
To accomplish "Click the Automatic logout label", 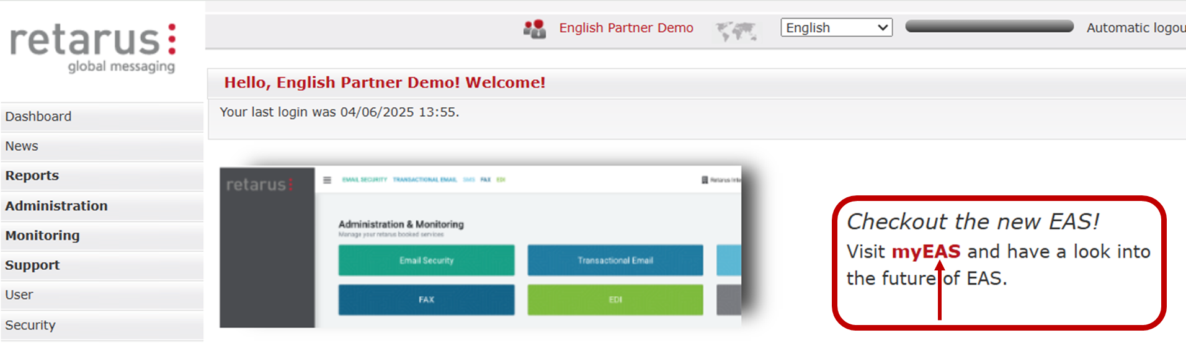I will click(1136, 28).
